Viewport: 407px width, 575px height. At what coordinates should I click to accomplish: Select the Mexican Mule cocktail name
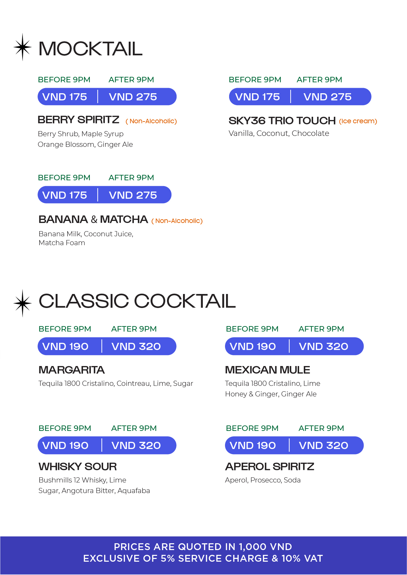tap(267, 370)
